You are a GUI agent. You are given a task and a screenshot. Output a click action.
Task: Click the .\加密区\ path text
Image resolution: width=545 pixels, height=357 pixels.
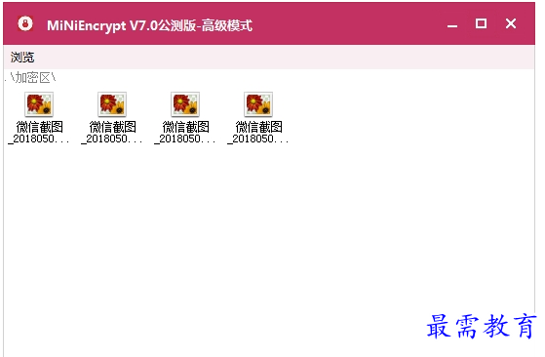(x=30, y=78)
